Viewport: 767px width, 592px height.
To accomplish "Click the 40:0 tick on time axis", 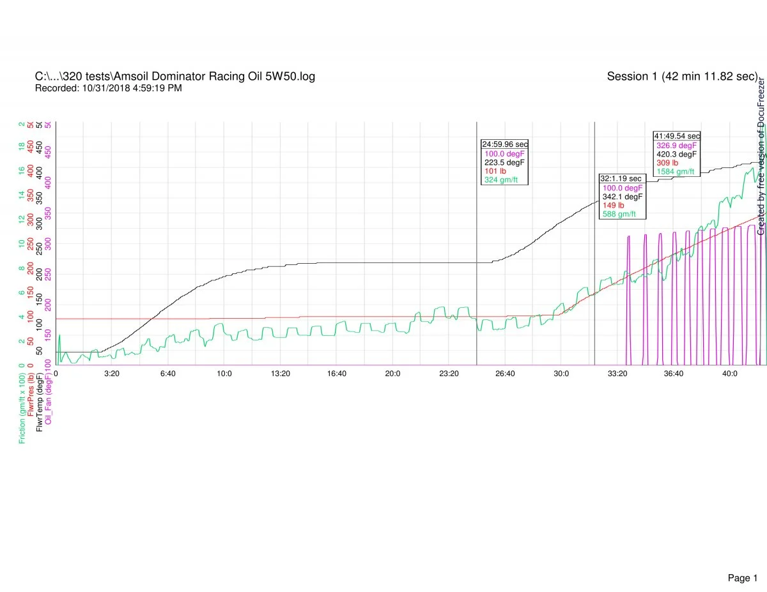I will [x=730, y=374].
